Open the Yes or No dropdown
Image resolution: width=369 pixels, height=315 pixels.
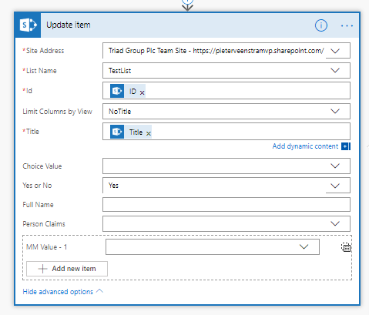click(x=335, y=186)
